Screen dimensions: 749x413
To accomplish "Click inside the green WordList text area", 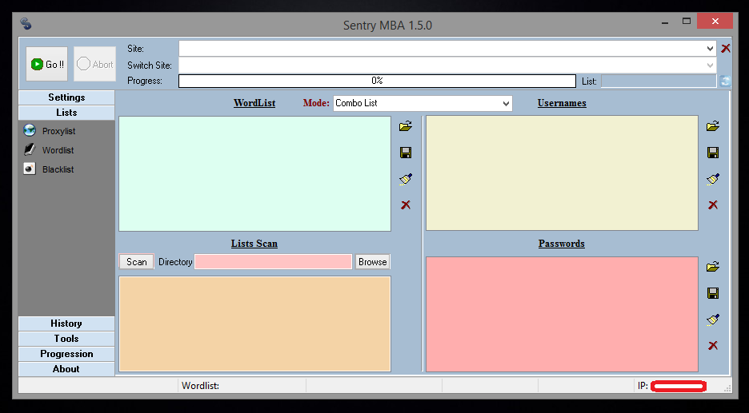I will pos(254,173).
